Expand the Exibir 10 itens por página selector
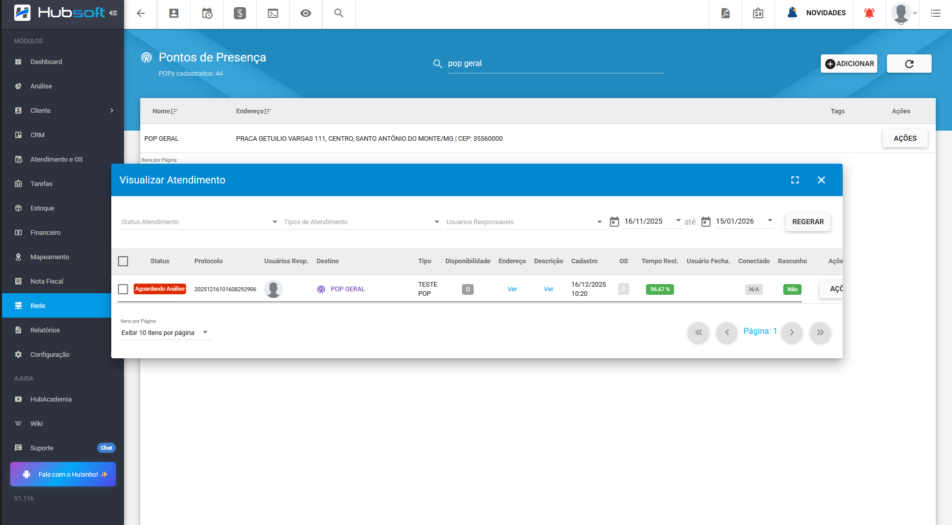952x525 pixels. (165, 332)
